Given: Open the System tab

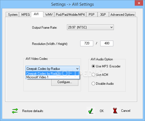Looking at the screenshot, I should click(x=12, y=15).
